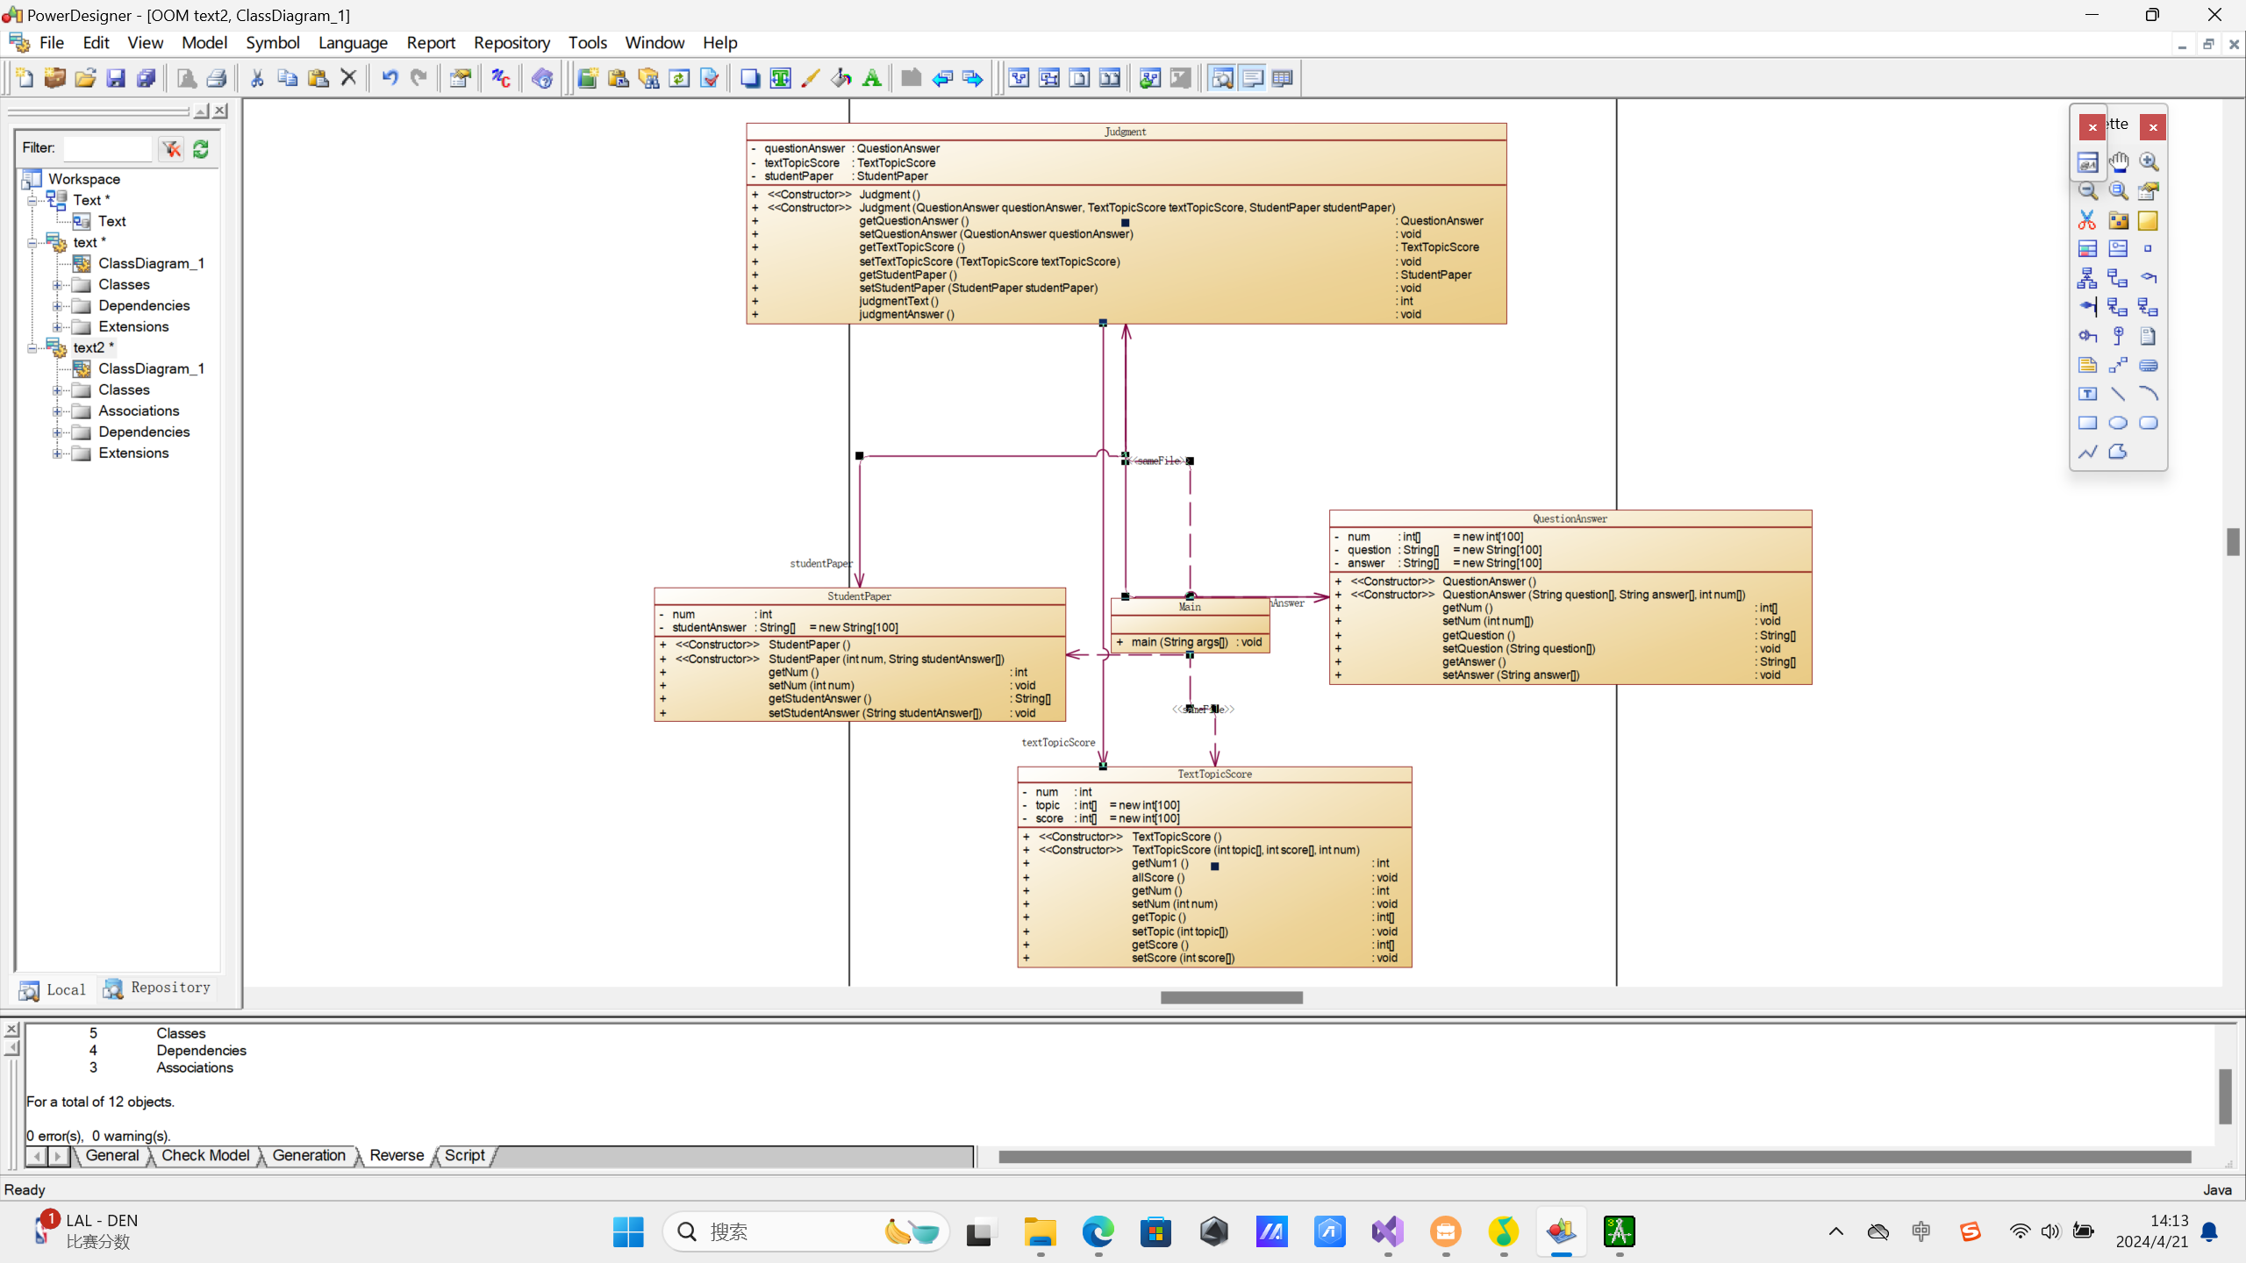
Task: Toggle the Output window toolbar button
Action: [1252, 78]
